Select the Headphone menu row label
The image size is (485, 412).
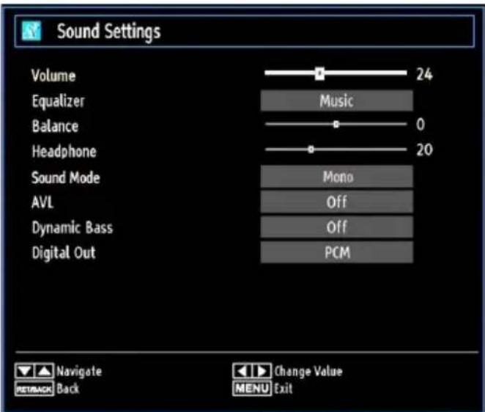[64, 152]
